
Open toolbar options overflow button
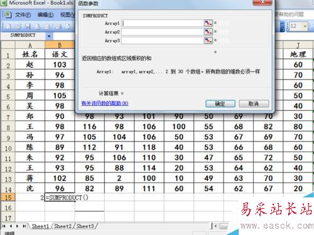tap(282, 27)
